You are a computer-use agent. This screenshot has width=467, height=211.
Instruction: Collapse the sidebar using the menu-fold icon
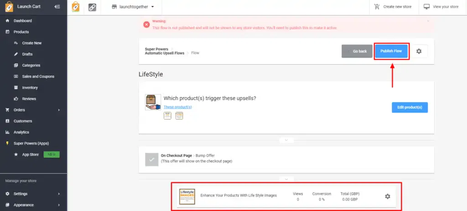(x=57, y=6)
